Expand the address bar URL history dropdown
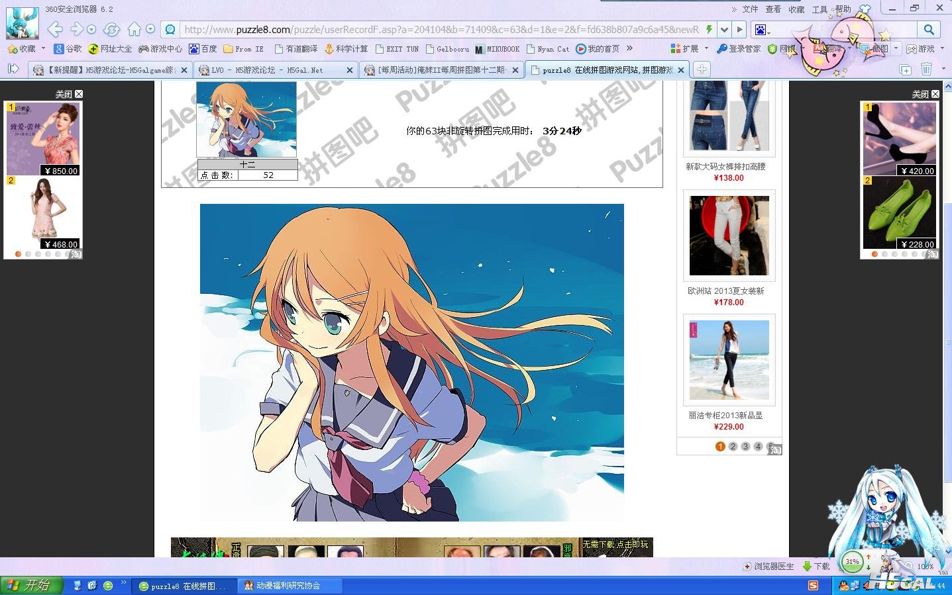 pyautogui.click(x=724, y=29)
